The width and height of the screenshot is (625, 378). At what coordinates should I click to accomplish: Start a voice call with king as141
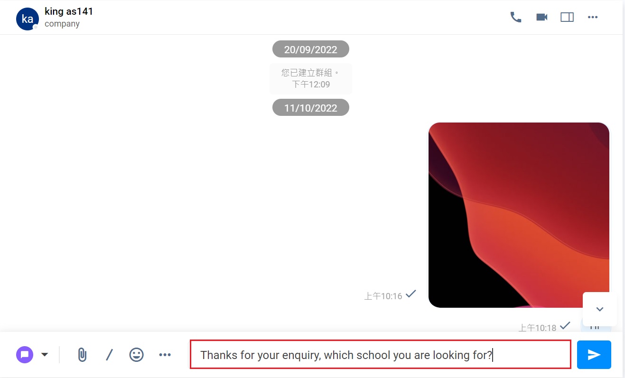point(516,17)
